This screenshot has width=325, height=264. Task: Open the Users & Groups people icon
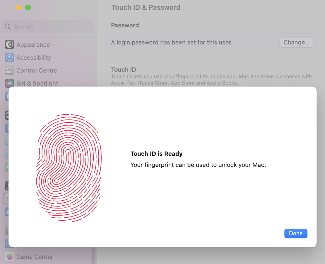(x=7, y=212)
